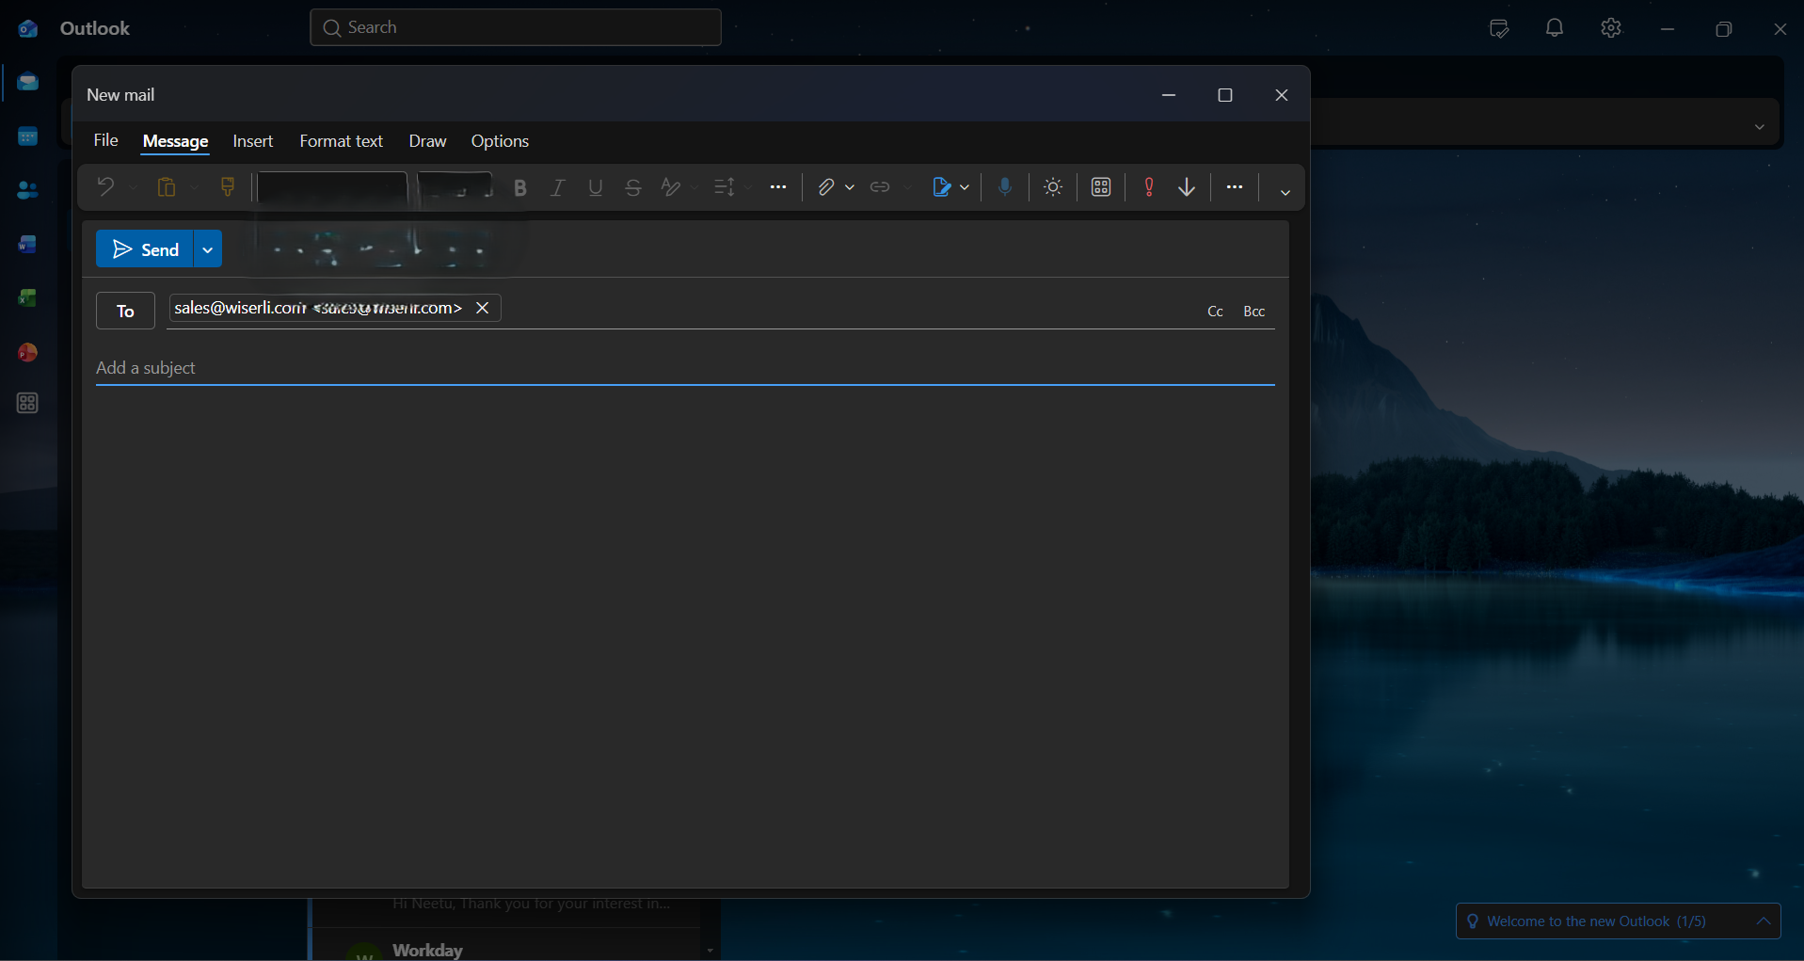Open the font size combo box
The image size is (1804, 961).
[x=455, y=187]
